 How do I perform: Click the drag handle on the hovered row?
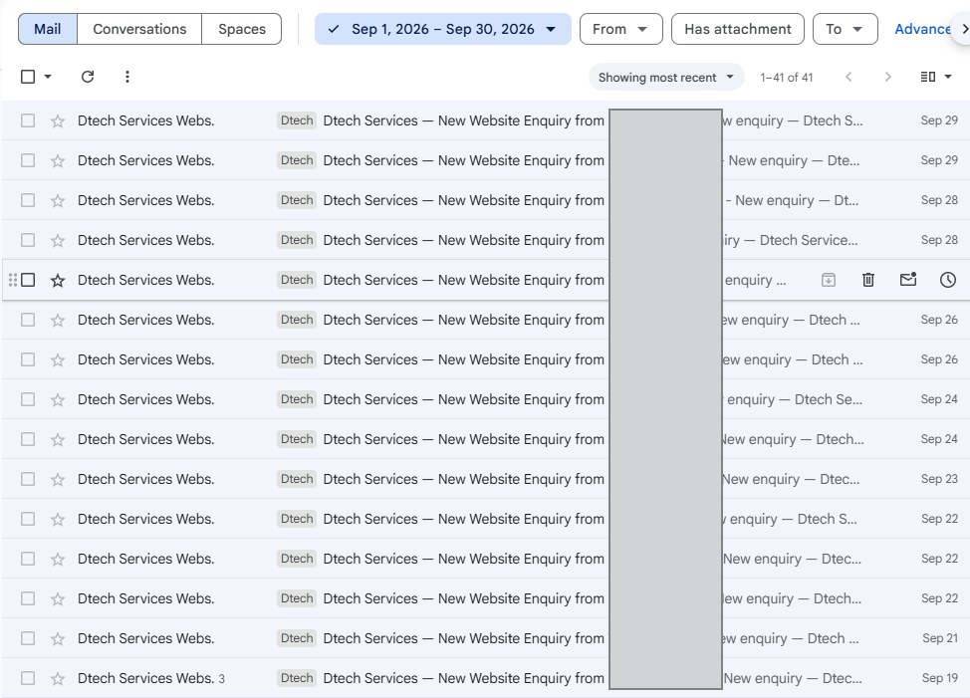pos(12,280)
